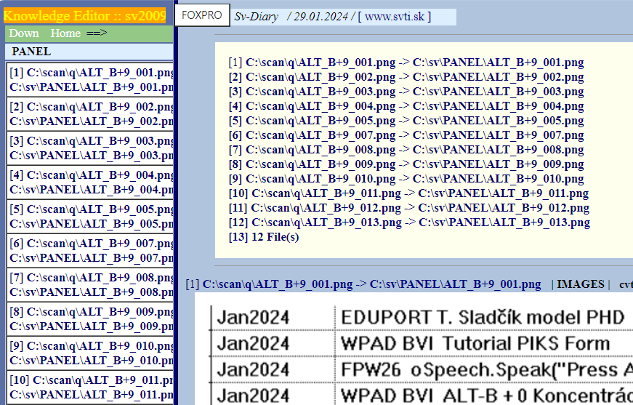Click the EDUPORT T. Sladčík row in image

point(482,318)
